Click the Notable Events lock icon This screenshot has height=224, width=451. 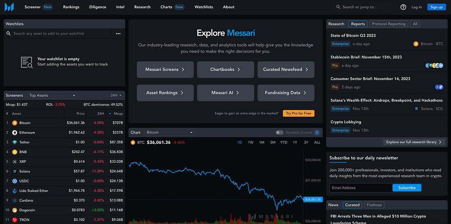(x=317, y=132)
